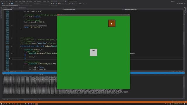Click the gray Tower square in game window

point(93,52)
